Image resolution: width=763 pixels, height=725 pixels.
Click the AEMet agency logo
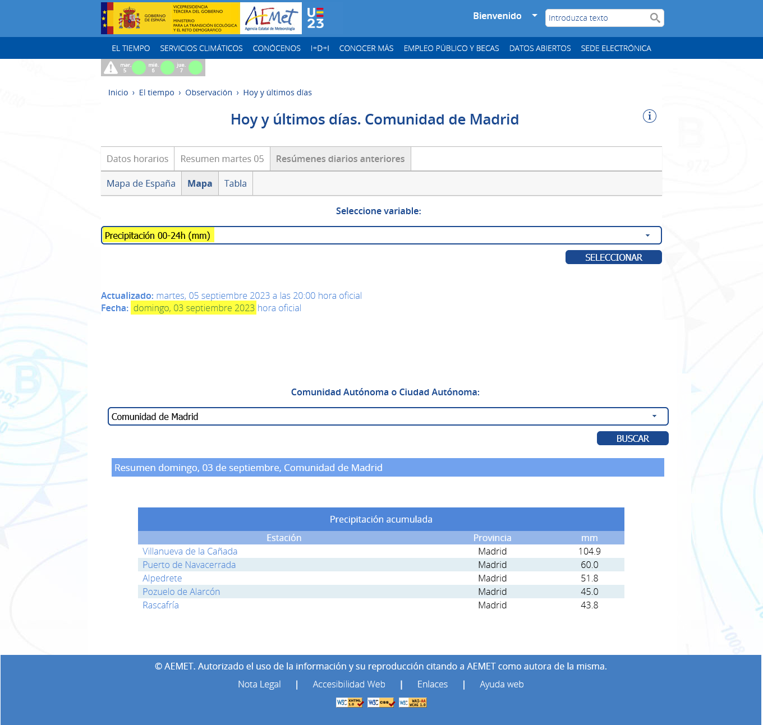[270, 19]
